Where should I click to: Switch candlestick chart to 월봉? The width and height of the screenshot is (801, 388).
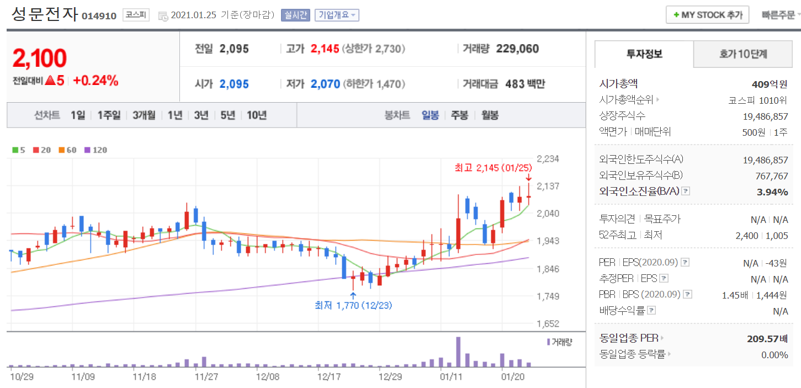click(x=490, y=115)
